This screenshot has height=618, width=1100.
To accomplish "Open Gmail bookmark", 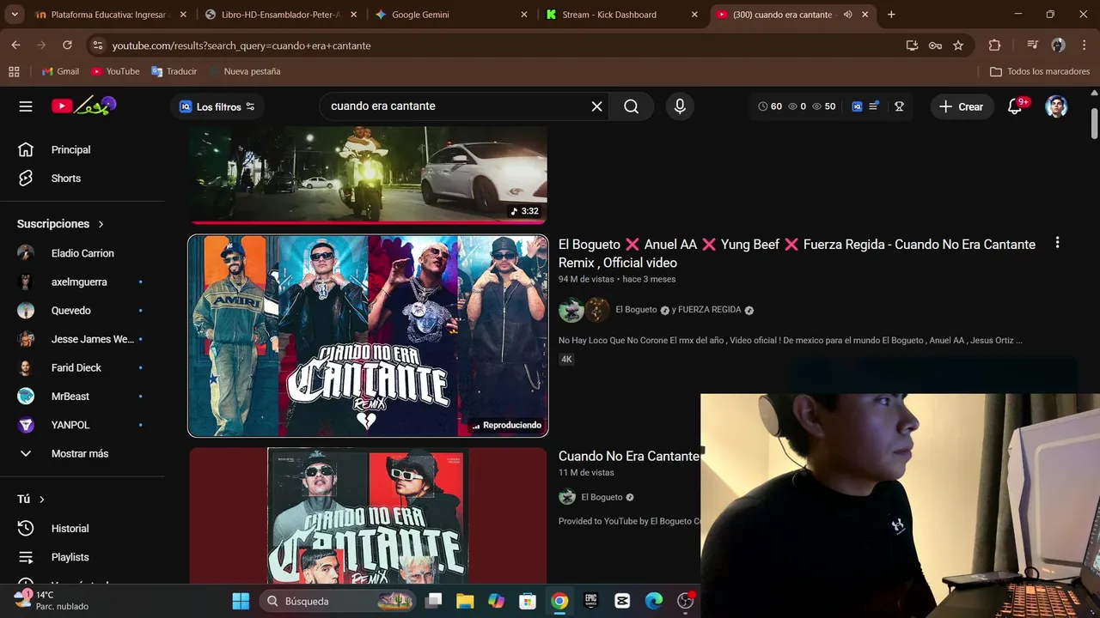I will (x=58, y=71).
